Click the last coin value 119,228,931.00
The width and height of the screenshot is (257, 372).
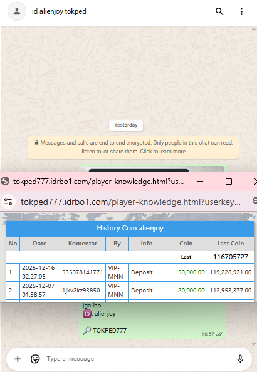coord(231,272)
